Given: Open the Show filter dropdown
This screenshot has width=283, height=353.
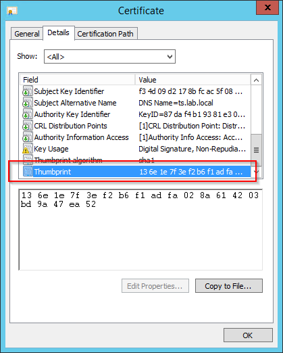Looking at the screenshot, I should pos(109,57).
